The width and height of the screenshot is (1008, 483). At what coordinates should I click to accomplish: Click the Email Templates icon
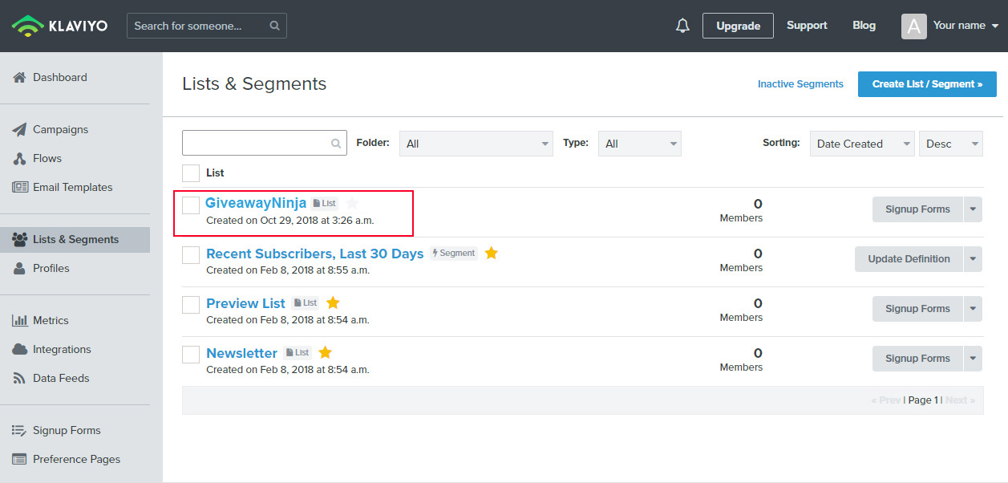(x=20, y=187)
